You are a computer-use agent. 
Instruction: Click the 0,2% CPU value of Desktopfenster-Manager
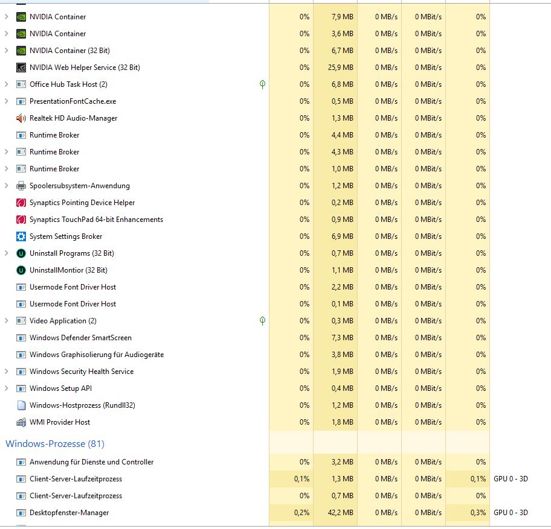[302, 513]
